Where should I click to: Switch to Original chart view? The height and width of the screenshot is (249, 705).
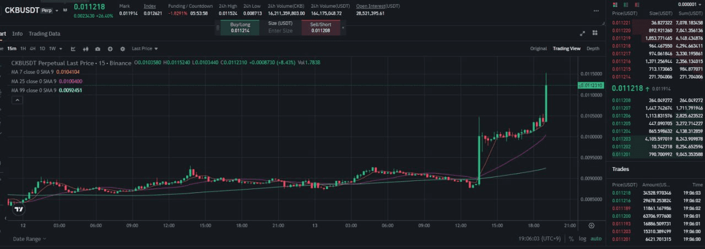[x=539, y=48]
